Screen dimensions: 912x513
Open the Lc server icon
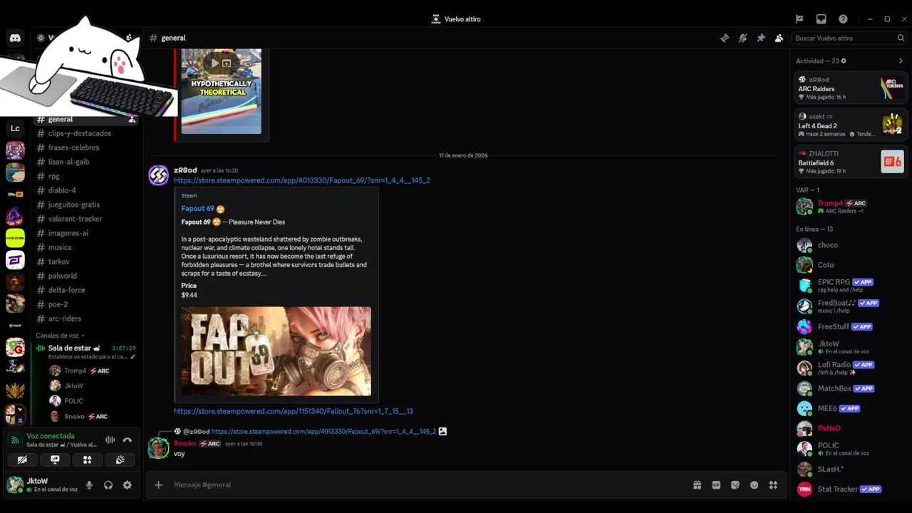pyautogui.click(x=15, y=128)
